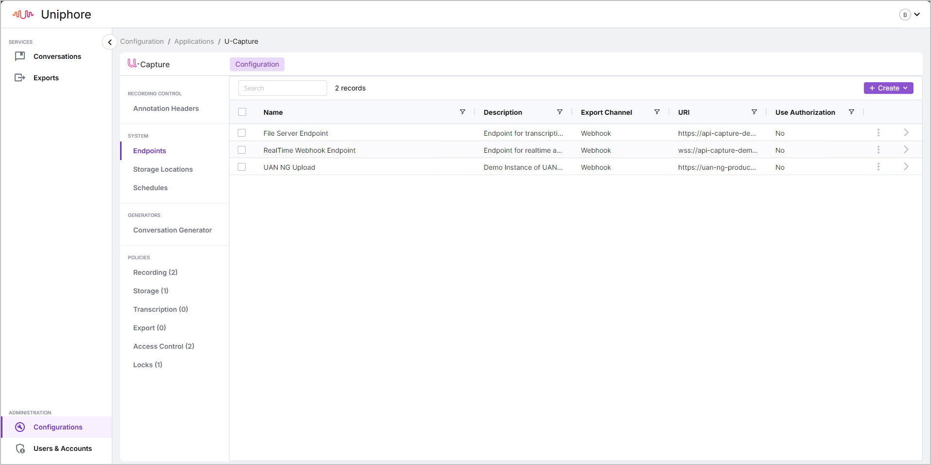Open Transcription (0) policies
931x465 pixels.
click(x=160, y=309)
